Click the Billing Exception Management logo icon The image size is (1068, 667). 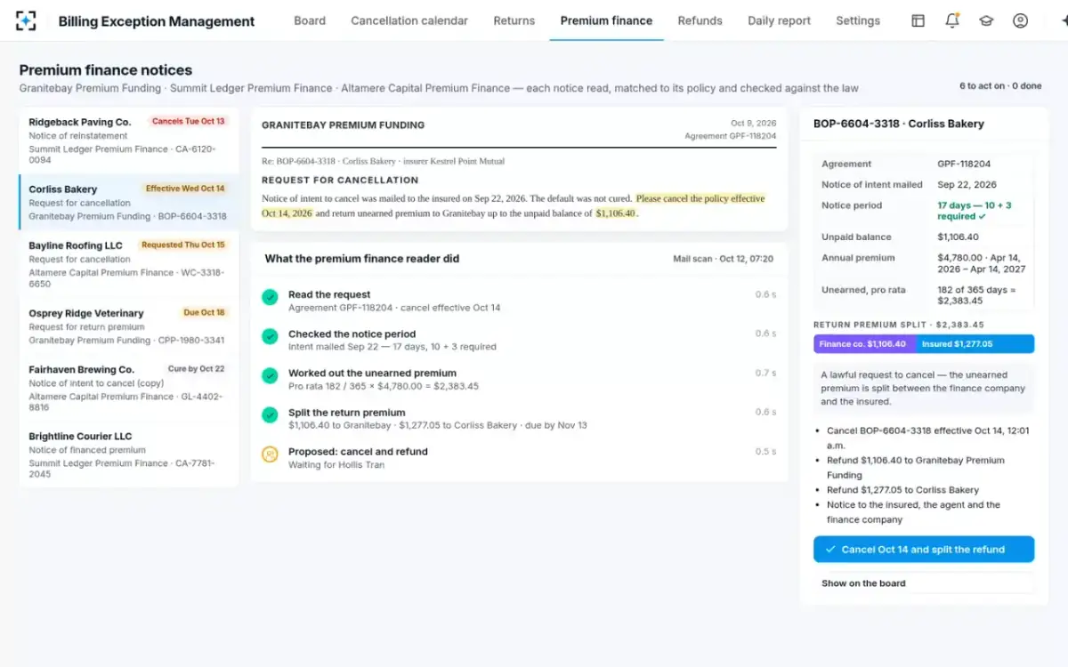pos(26,20)
